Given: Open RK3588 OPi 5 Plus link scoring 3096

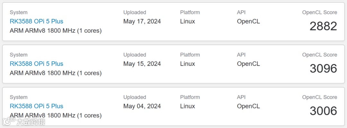Looking at the screenshot, I should tap(36, 64).
